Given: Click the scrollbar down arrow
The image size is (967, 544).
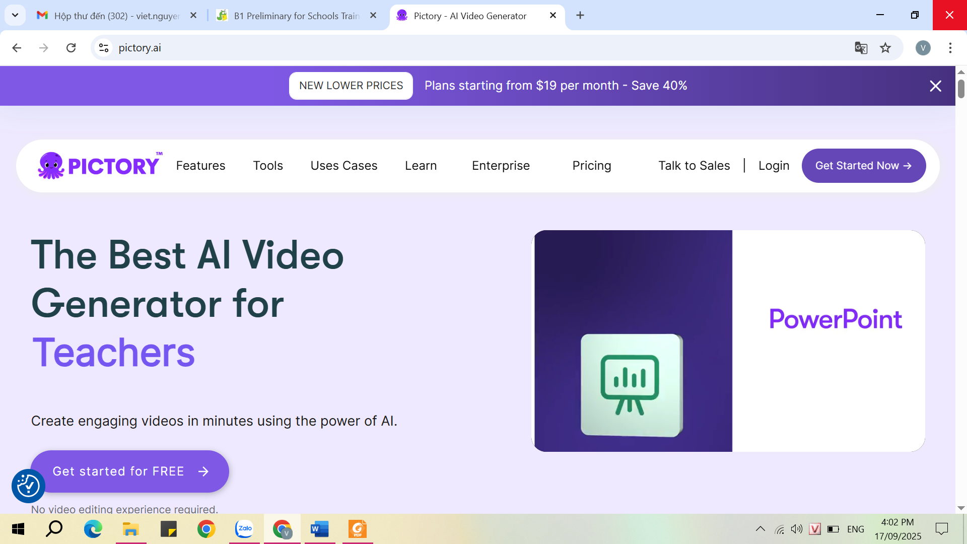Looking at the screenshot, I should click(961, 508).
